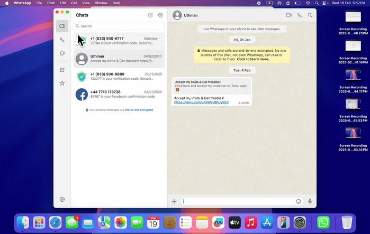
Task: Start a new chat with compose icon
Action: (x=150, y=15)
